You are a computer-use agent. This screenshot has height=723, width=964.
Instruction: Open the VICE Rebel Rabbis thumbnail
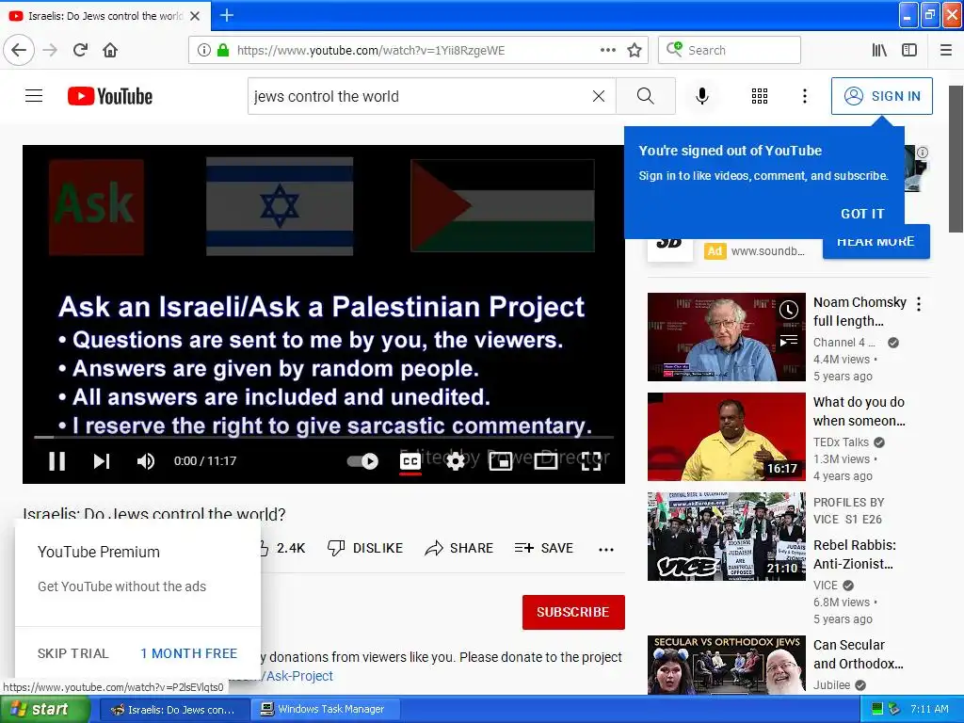(x=726, y=536)
